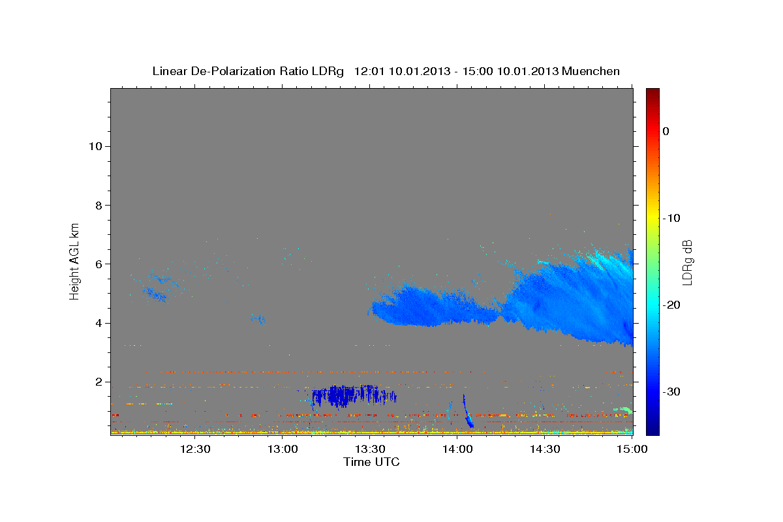Click the narrow blue streak after 14:00
This screenshot has height=522, width=783.
click(467, 411)
